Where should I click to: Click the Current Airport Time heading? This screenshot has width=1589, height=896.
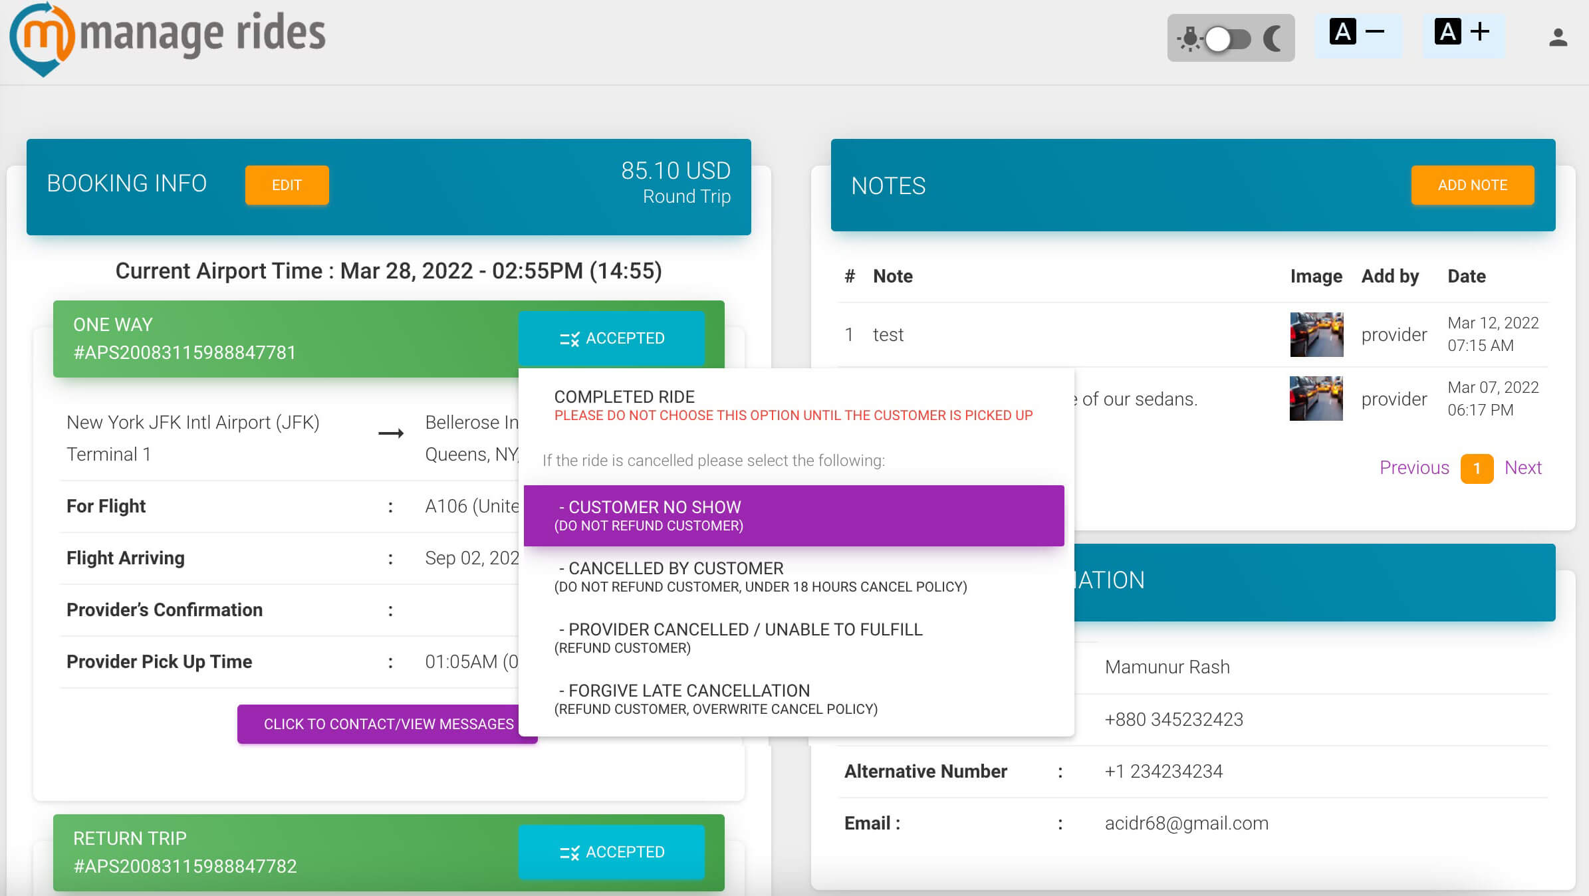click(x=388, y=271)
